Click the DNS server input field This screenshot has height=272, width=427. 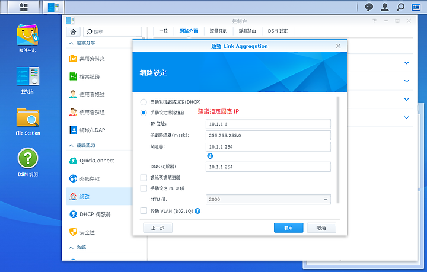tap(268, 167)
